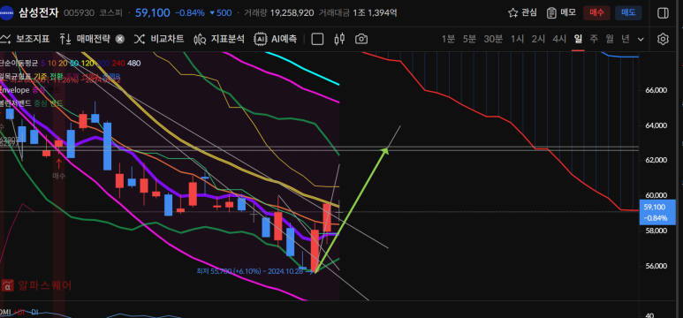This screenshot has height=318, width=683.
Task: Select the 일 daily timeframe
Action: click(578, 39)
